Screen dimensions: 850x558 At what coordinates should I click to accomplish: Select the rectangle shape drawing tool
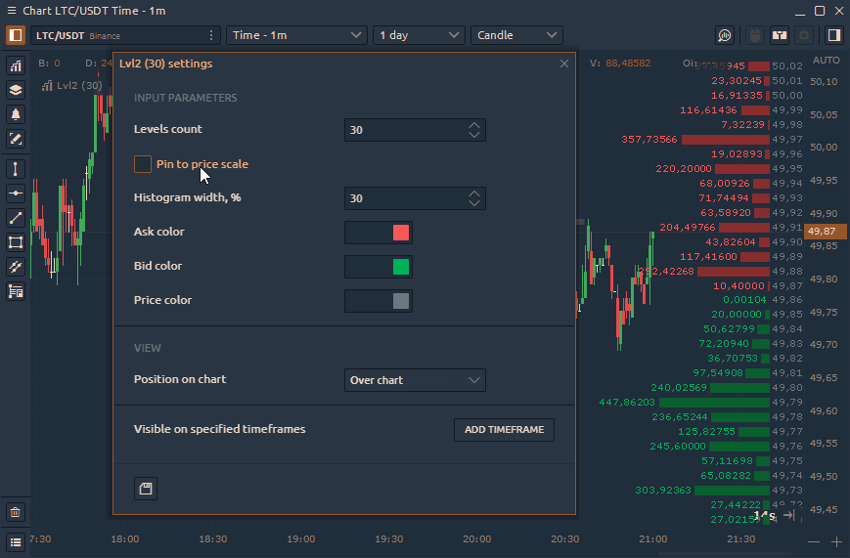coord(16,242)
